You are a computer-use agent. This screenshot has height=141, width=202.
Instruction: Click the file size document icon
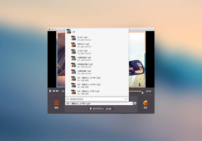click(91, 109)
